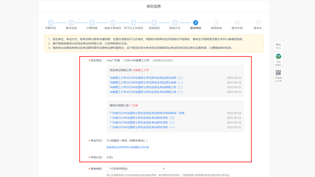315x177 pixels.
Task: Open 华南理工大学 全国硕士研究生招生考试网报公告（一） link
Action: click(146, 92)
